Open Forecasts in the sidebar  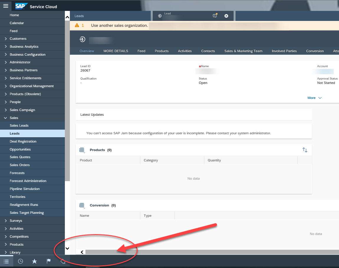pos(32,173)
